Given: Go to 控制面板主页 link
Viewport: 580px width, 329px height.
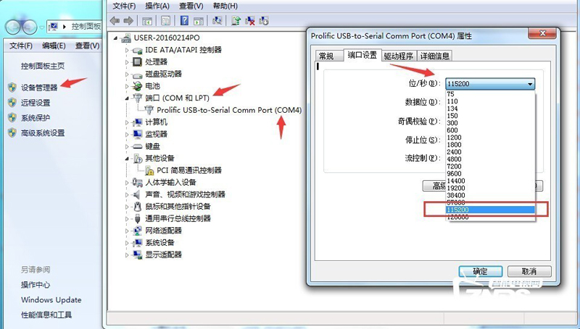Looking at the screenshot, I should click(x=43, y=66).
